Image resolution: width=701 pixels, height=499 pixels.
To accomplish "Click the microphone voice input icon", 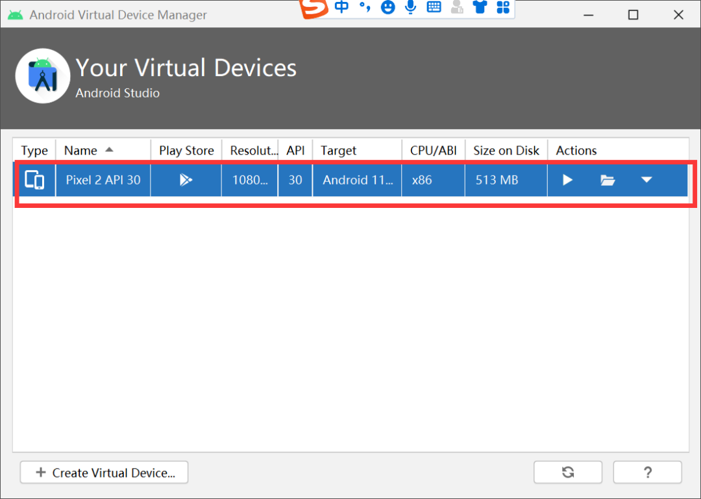I will point(410,6).
